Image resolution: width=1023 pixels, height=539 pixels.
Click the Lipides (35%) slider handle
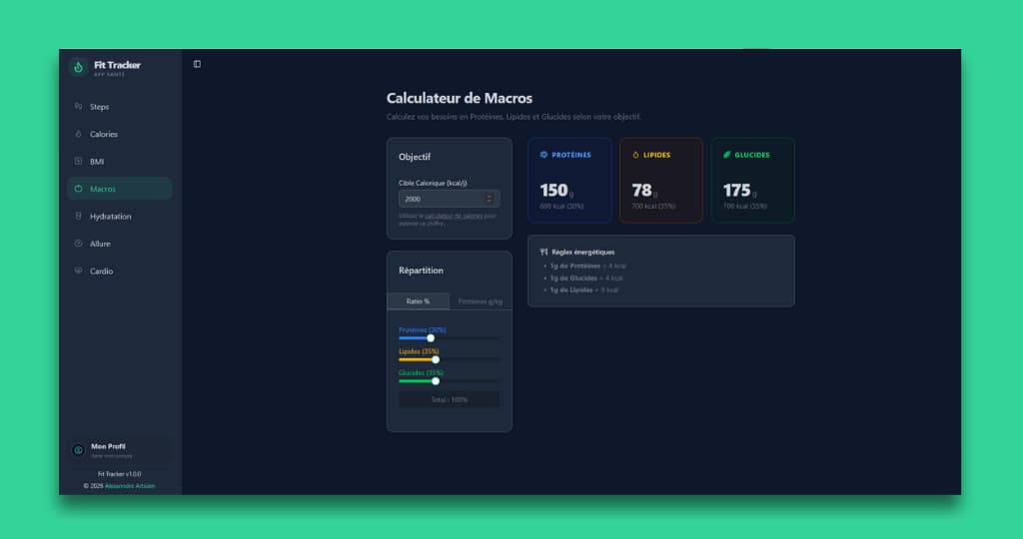[x=436, y=359]
